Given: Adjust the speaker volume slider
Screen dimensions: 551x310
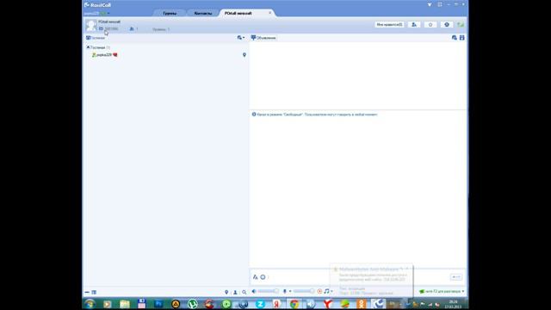Looking at the screenshot, I should [268, 291].
